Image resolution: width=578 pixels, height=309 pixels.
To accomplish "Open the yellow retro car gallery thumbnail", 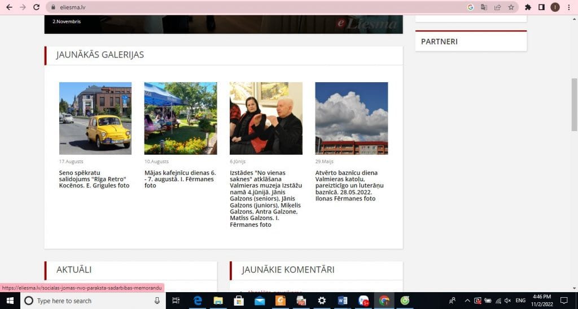I will [95, 118].
